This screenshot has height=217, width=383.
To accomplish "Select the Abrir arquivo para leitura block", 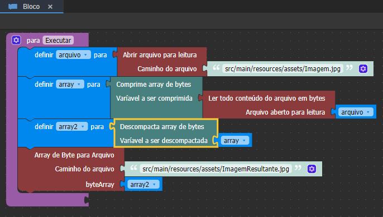I will click(160, 55).
